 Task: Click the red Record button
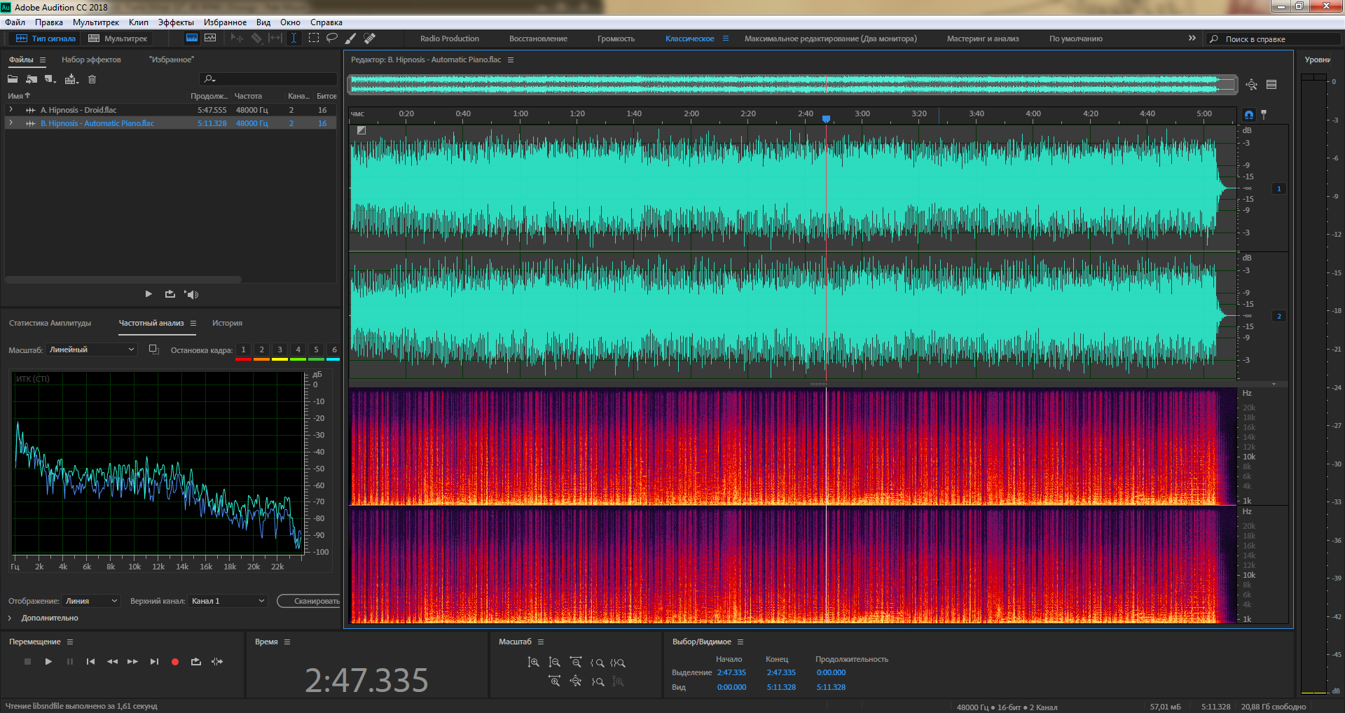point(175,661)
